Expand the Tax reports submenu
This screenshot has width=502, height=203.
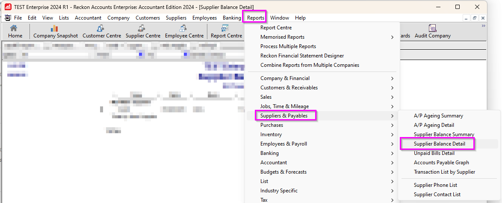click(x=322, y=200)
